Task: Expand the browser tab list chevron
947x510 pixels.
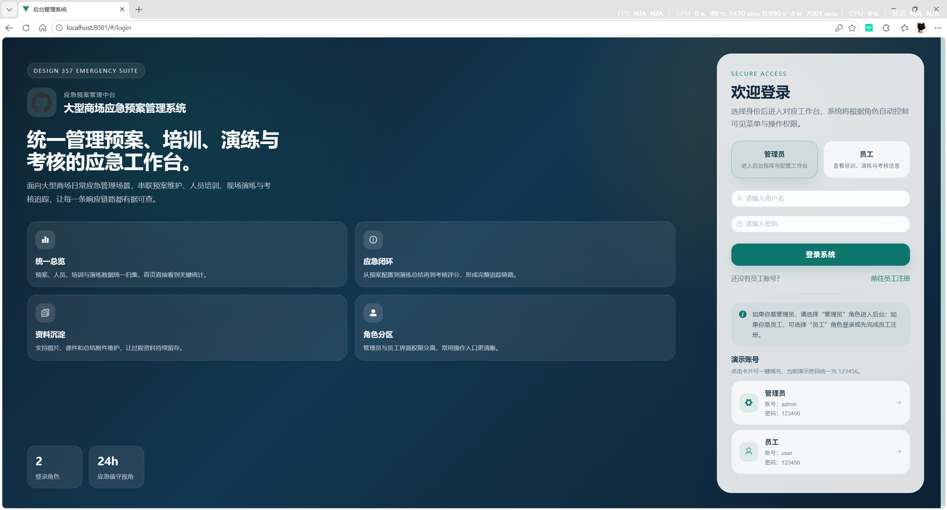Action: pos(9,10)
